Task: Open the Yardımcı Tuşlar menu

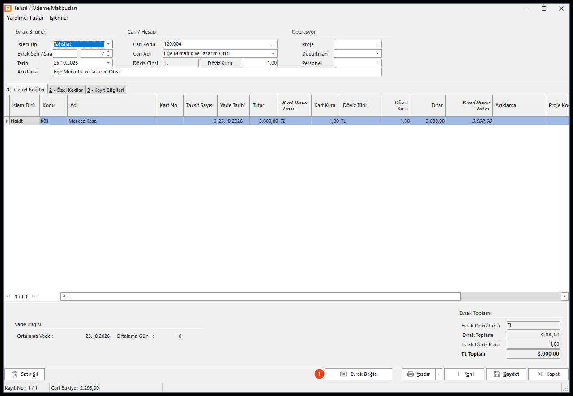Action: click(25, 18)
